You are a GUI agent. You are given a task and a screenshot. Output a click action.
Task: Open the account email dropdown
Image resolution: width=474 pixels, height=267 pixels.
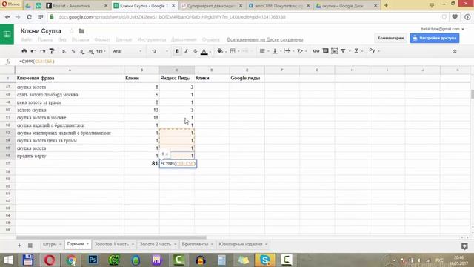[443, 29]
